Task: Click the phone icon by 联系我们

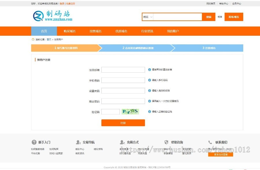Action: pos(210,142)
